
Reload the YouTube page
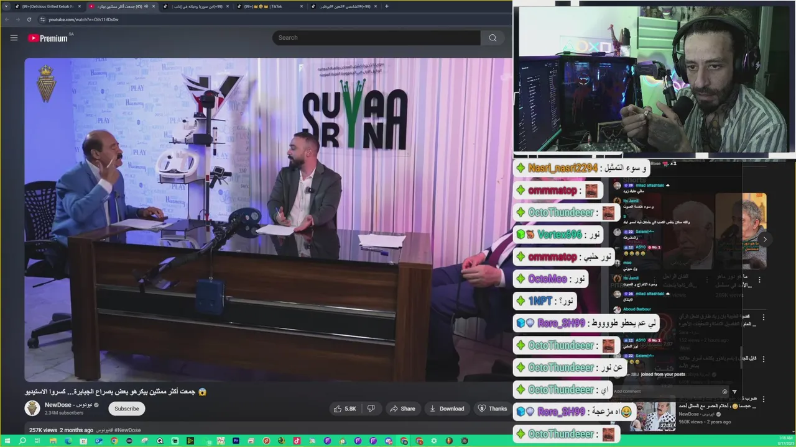(29, 19)
